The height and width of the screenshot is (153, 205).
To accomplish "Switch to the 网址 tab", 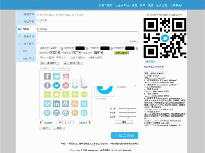I will pos(26,51).
